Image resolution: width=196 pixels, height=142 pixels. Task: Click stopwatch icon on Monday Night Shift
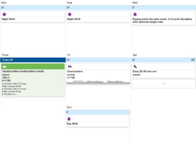pos(4,14)
